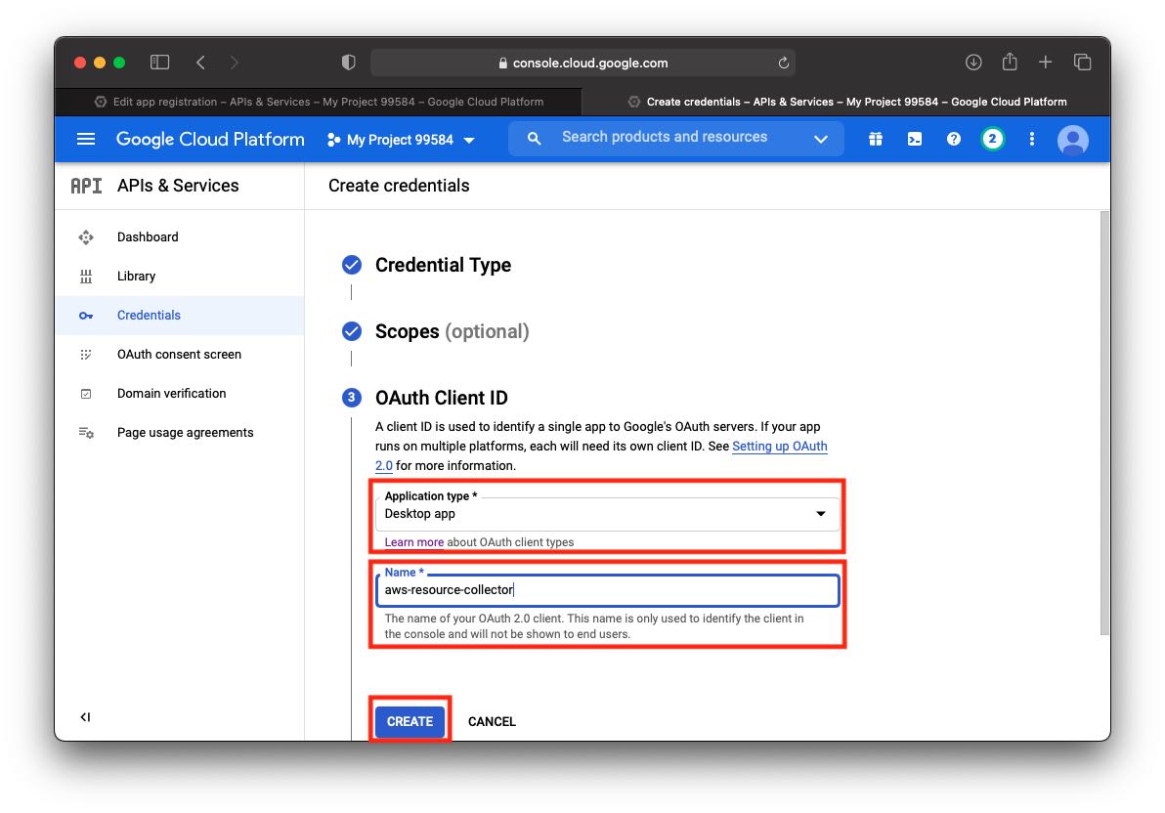Viewport: 1165px width, 813px height.
Task: Select Credentials in sidebar
Action: [x=179, y=315]
